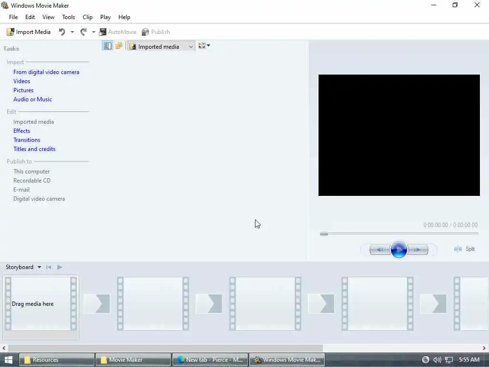This screenshot has width=489, height=367.
Task: Select Imported media under Edit
Action: (x=33, y=122)
